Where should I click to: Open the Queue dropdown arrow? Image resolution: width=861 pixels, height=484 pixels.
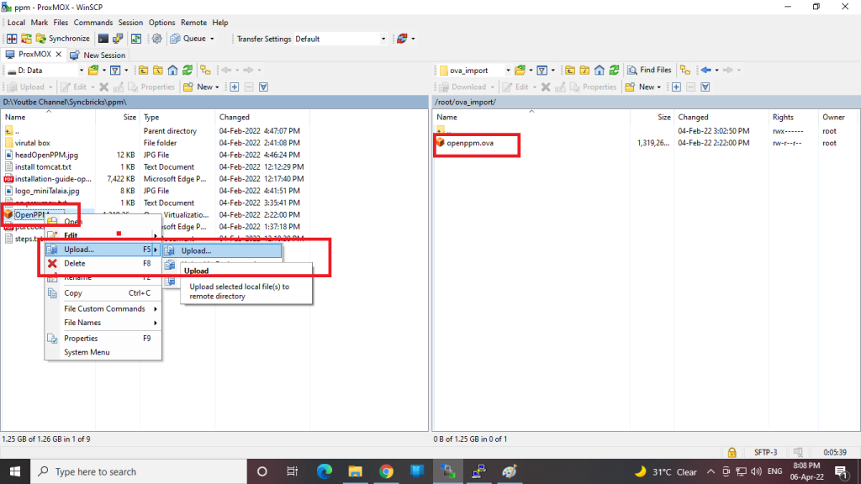pyautogui.click(x=212, y=39)
